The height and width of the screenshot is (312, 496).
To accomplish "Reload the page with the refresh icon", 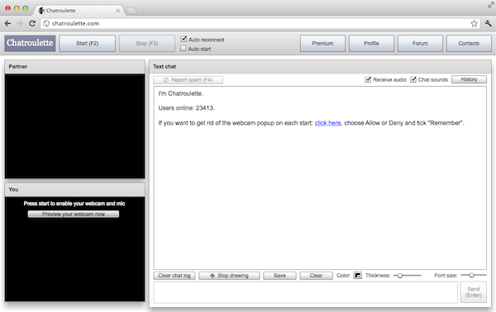I will tap(32, 23).
